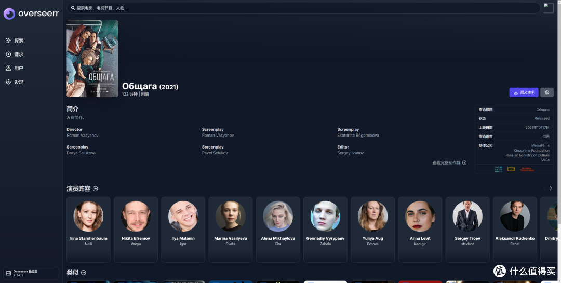The height and width of the screenshot is (283, 561).
Task: Open Nikita Efremov's cast card
Action: (136, 229)
